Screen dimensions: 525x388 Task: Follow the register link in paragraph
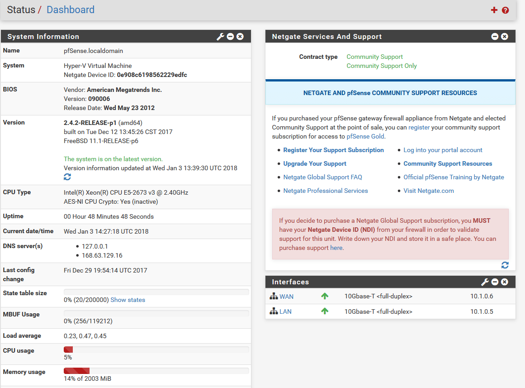point(419,127)
